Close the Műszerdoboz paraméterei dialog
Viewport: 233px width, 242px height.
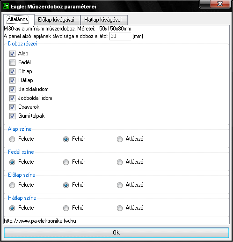click(x=220, y=4)
